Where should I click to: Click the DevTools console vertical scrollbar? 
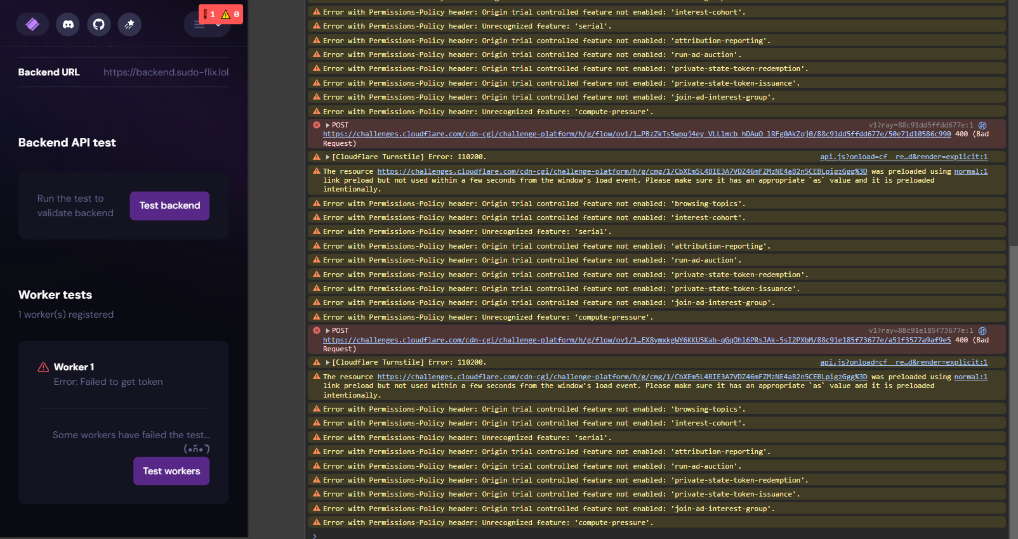coord(1013,393)
